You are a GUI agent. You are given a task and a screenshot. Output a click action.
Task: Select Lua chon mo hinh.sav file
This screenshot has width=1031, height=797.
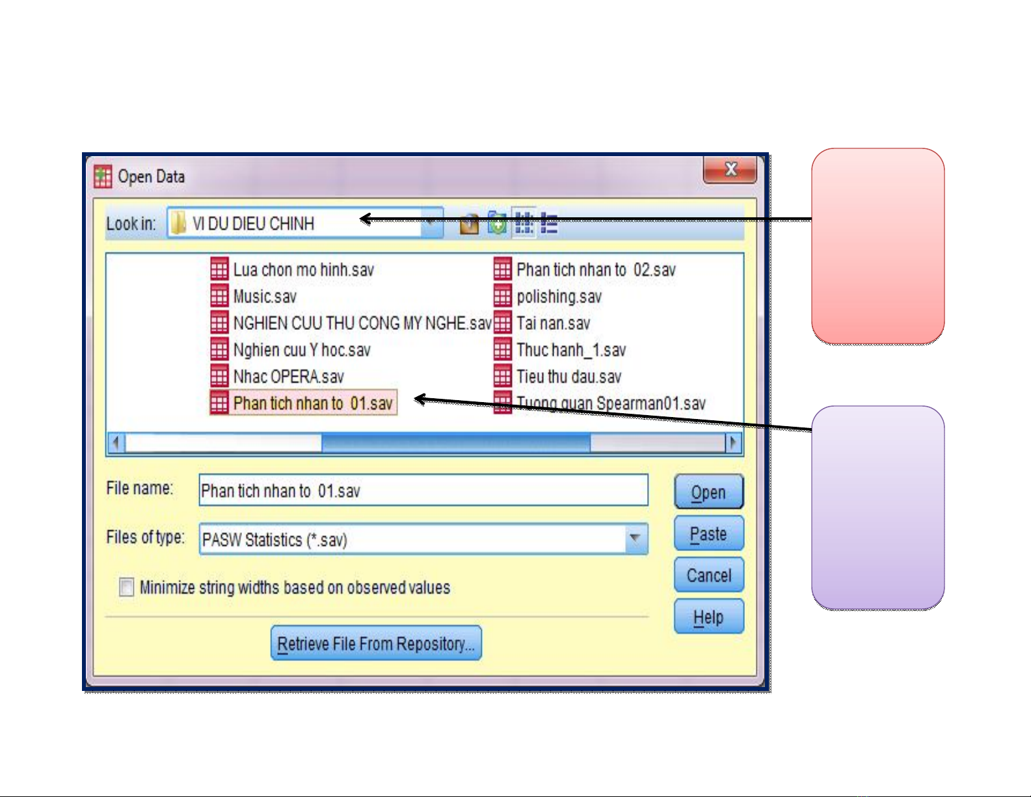coord(303,270)
